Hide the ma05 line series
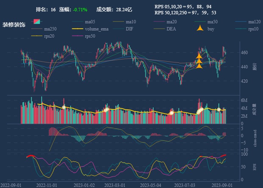This screenshot has height=188, width=263. (x=90, y=22)
